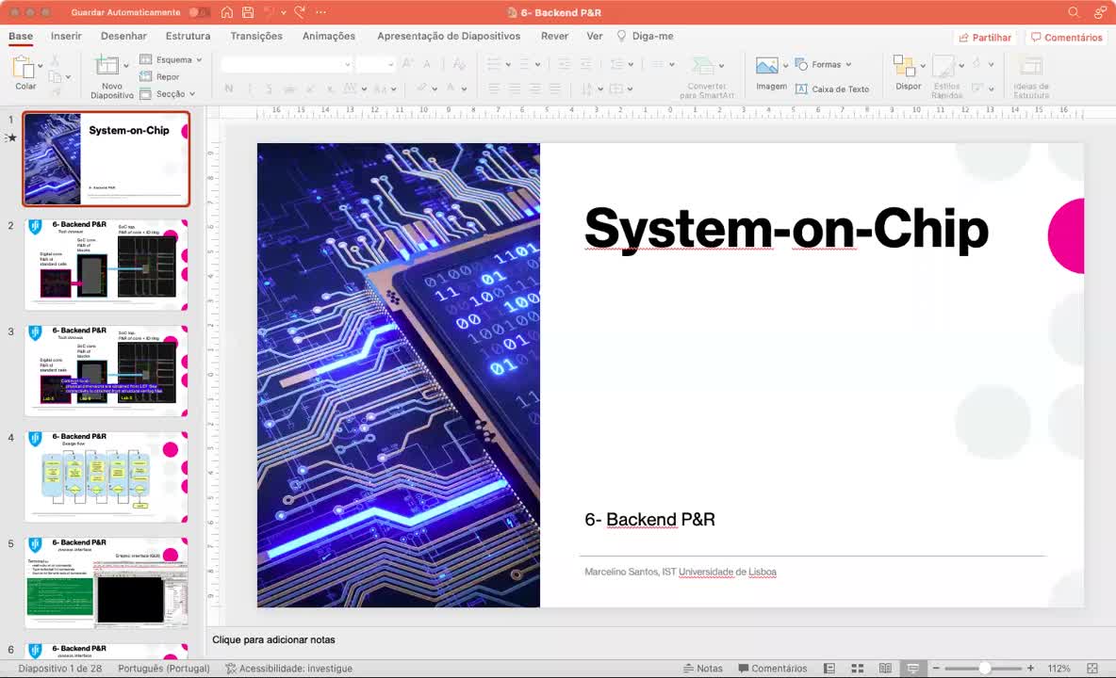The image size is (1116, 678).
Task: Click the 112% zoom level
Action: pyautogui.click(x=1059, y=668)
